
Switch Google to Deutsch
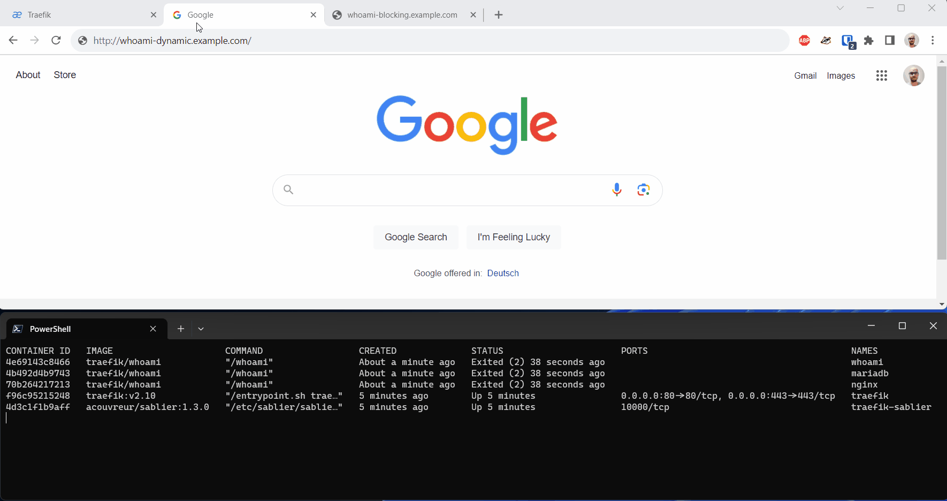tap(503, 273)
